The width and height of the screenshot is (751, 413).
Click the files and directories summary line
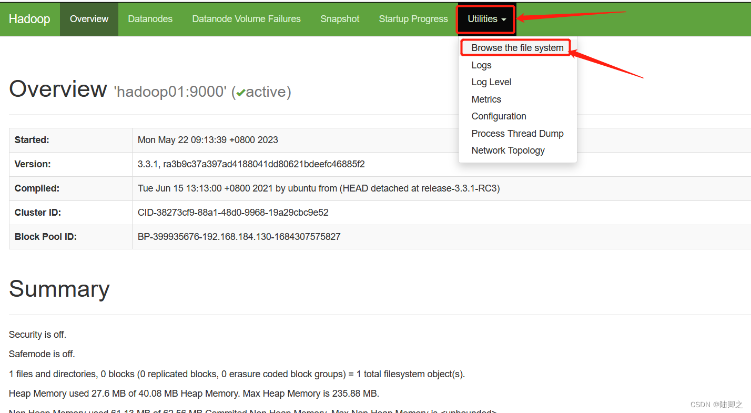point(237,374)
